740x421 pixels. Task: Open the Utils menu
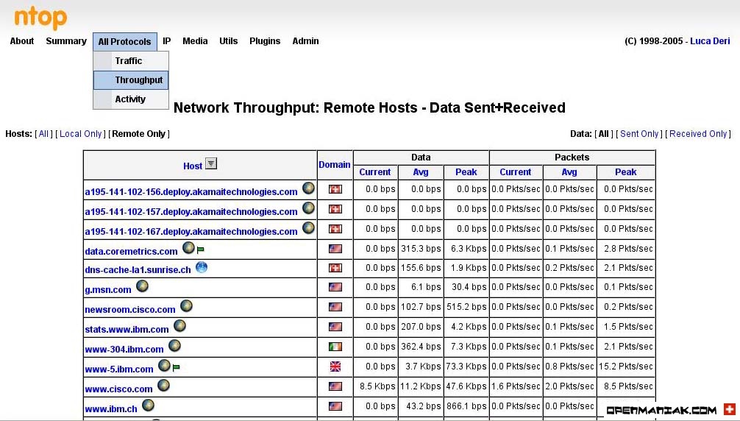(x=229, y=41)
